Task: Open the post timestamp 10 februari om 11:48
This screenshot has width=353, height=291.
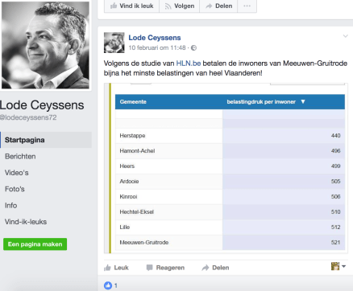Action: tap(157, 47)
